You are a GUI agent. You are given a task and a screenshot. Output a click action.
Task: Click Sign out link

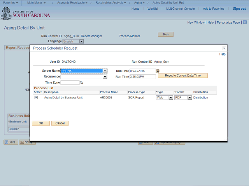pyautogui.click(x=239, y=9)
